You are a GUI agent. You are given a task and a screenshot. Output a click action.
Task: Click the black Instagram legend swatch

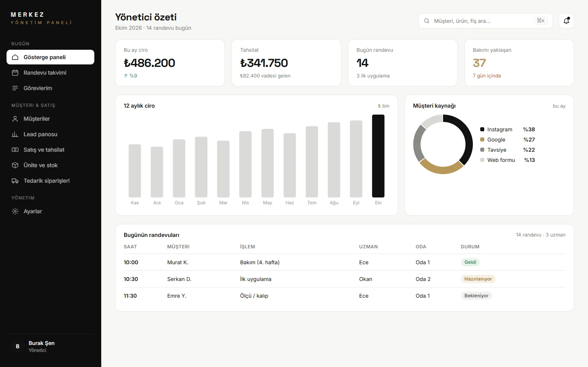click(x=482, y=129)
